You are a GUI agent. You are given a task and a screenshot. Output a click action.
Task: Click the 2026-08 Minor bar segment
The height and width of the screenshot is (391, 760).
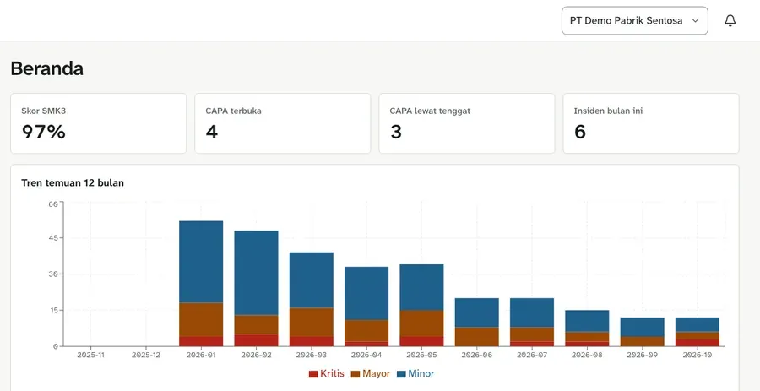[587, 321]
